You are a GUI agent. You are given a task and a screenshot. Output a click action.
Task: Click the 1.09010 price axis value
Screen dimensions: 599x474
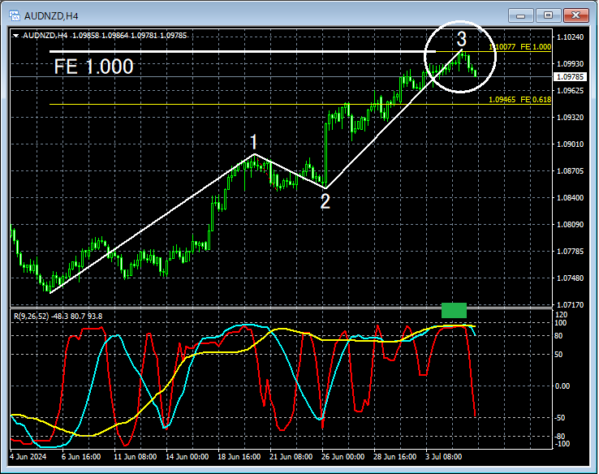[x=571, y=144]
